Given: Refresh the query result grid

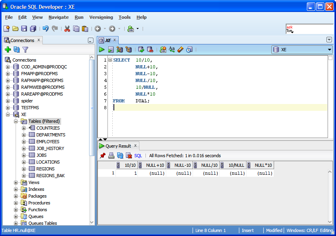Looking at the screenshot, I should pyautogui.click(x=120, y=156).
